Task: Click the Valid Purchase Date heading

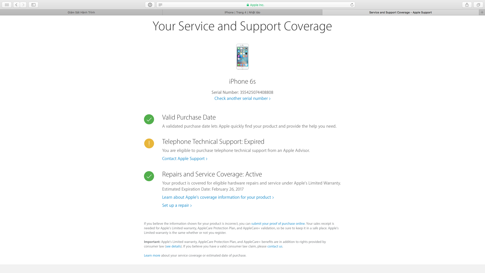Action: tap(189, 117)
